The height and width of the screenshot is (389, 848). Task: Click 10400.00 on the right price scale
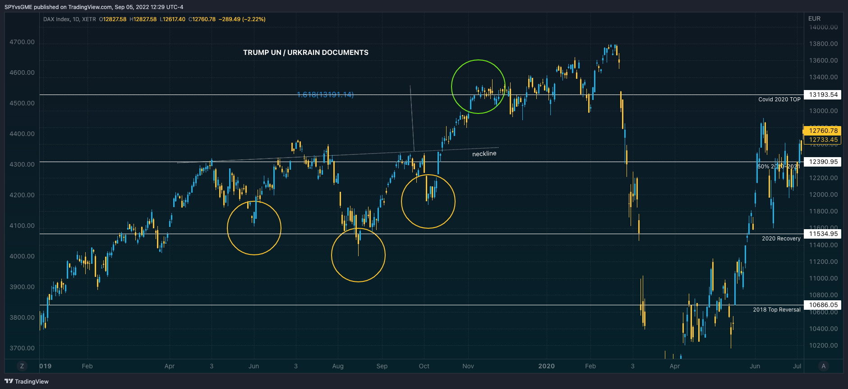[823, 329]
